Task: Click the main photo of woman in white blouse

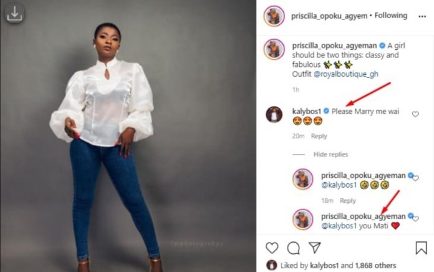Action: coord(128,136)
